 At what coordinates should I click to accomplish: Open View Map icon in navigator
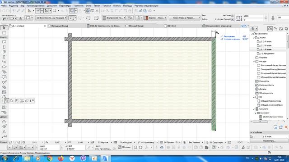(x=275, y=29)
